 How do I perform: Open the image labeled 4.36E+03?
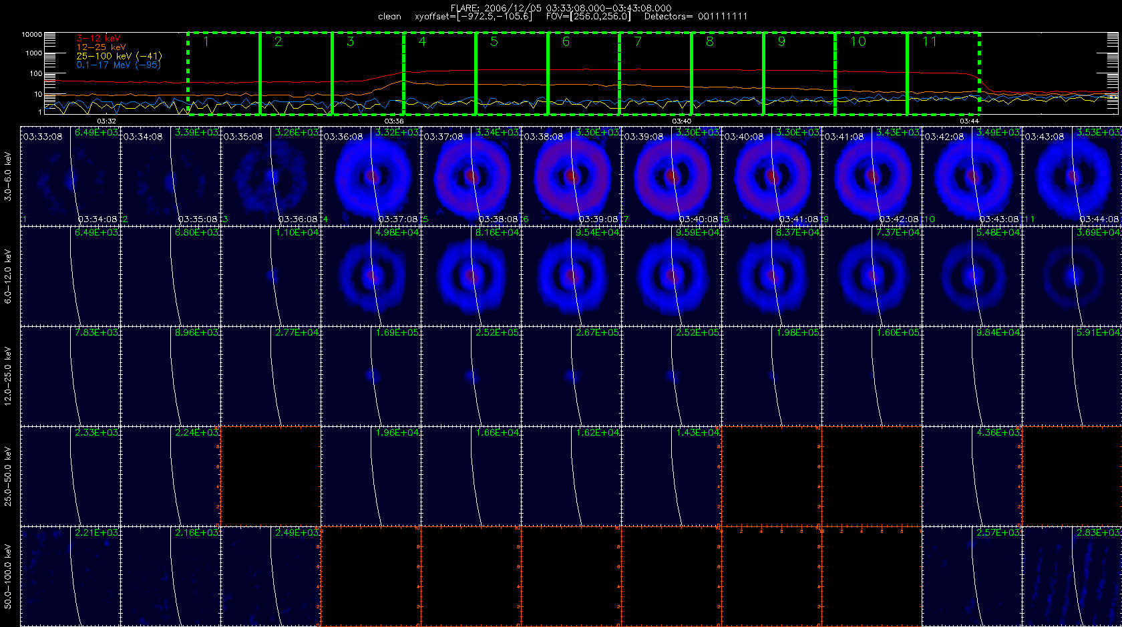coord(972,476)
